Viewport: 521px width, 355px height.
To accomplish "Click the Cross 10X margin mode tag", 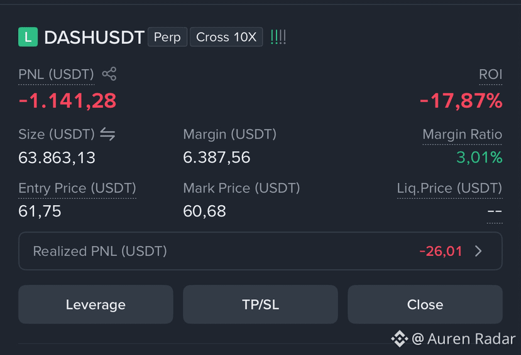I will 226,37.
